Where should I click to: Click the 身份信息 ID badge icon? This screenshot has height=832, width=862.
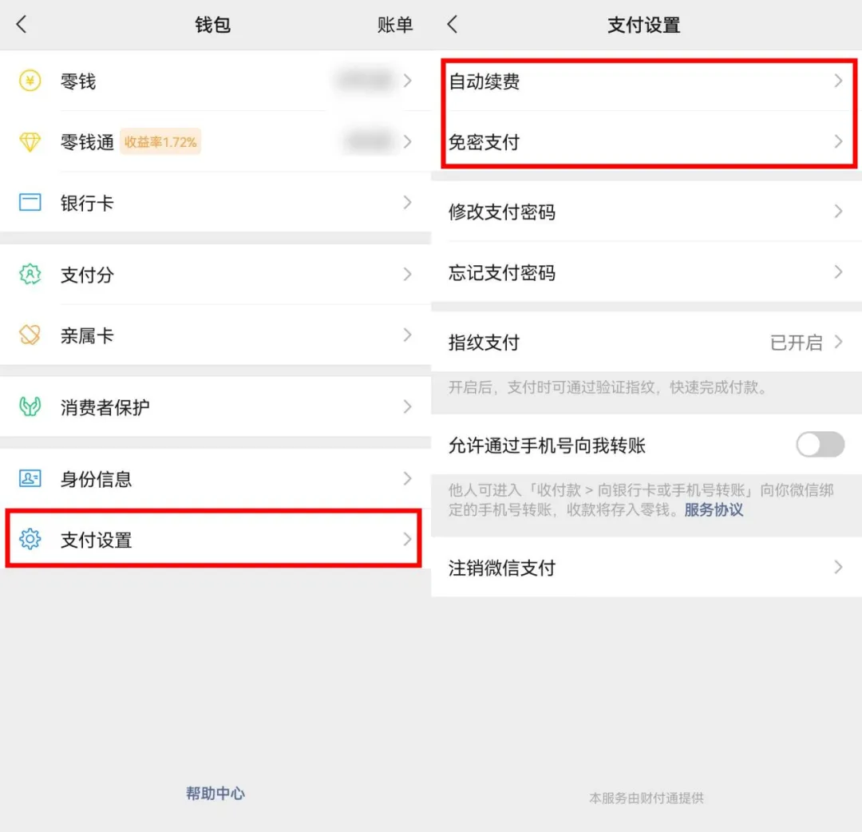30,478
